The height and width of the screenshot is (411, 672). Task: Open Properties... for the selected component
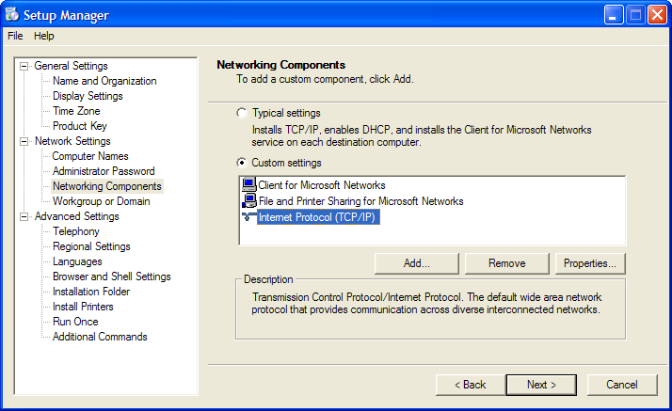click(x=590, y=263)
